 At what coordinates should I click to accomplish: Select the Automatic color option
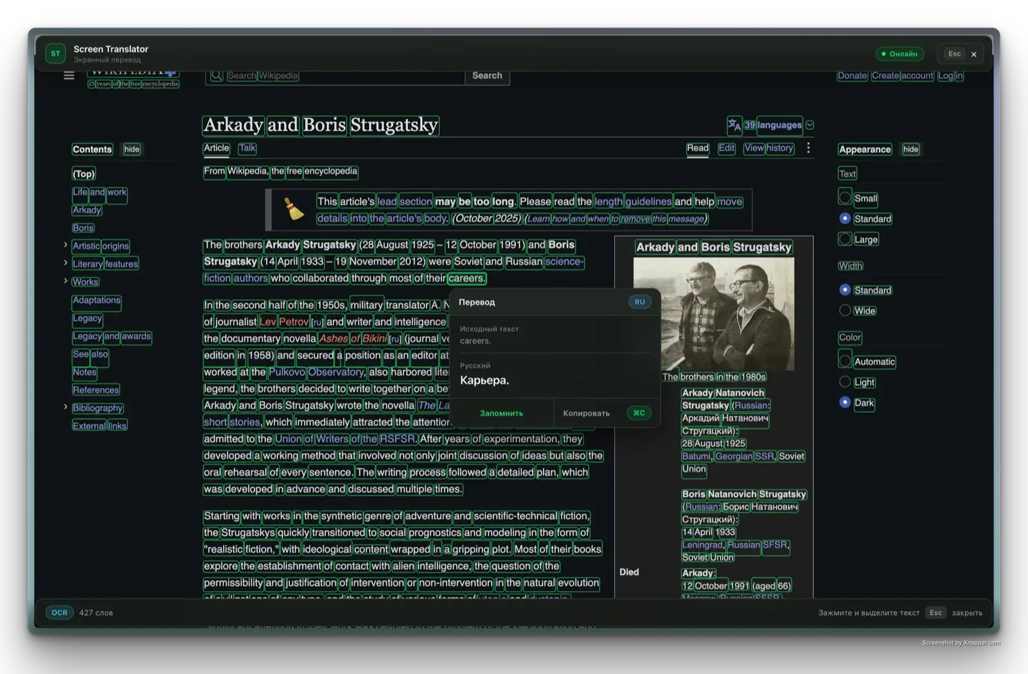coord(845,361)
